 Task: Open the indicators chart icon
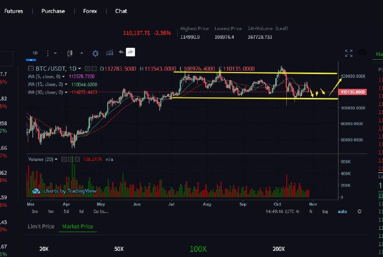pyautogui.click(x=110, y=53)
